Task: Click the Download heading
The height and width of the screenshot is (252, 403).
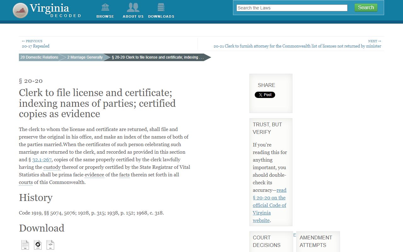Action: coord(42,228)
